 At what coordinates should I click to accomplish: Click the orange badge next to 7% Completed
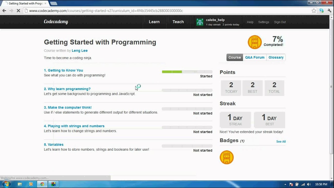(x=255, y=42)
